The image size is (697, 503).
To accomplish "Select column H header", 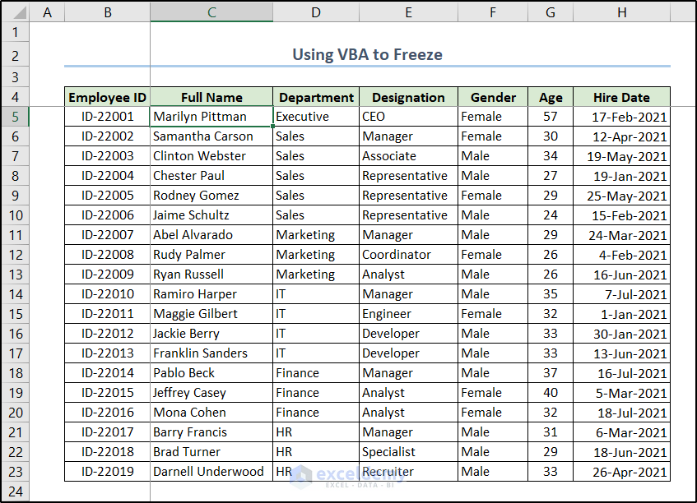I will 621,12.
